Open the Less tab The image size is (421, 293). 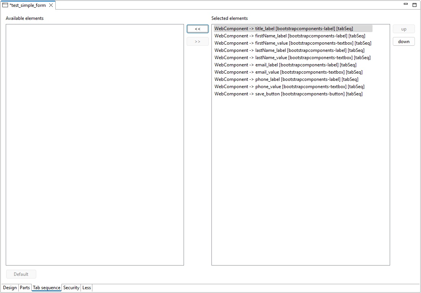(x=87, y=288)
